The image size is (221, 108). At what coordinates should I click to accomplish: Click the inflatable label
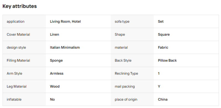coord(14,99)
